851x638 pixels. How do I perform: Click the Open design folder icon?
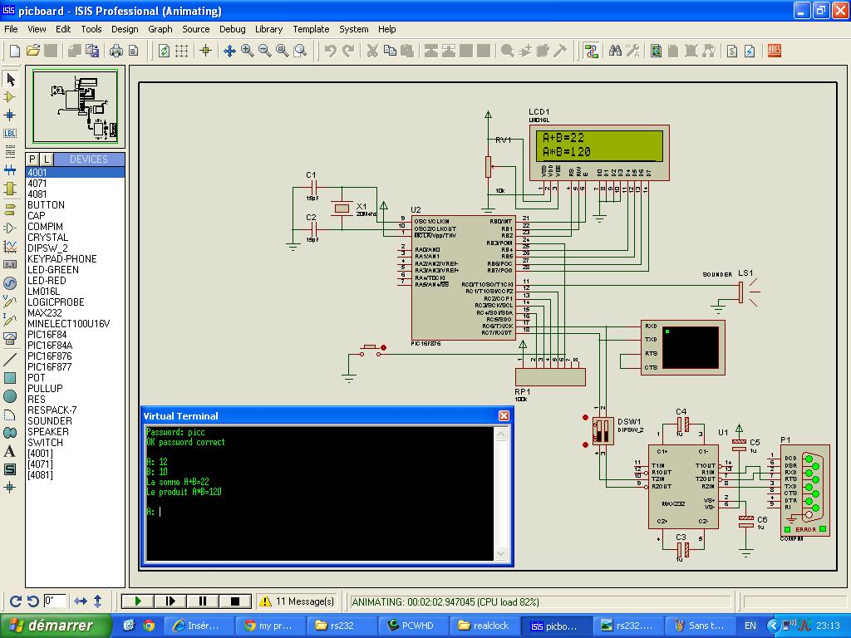point(33,51)
